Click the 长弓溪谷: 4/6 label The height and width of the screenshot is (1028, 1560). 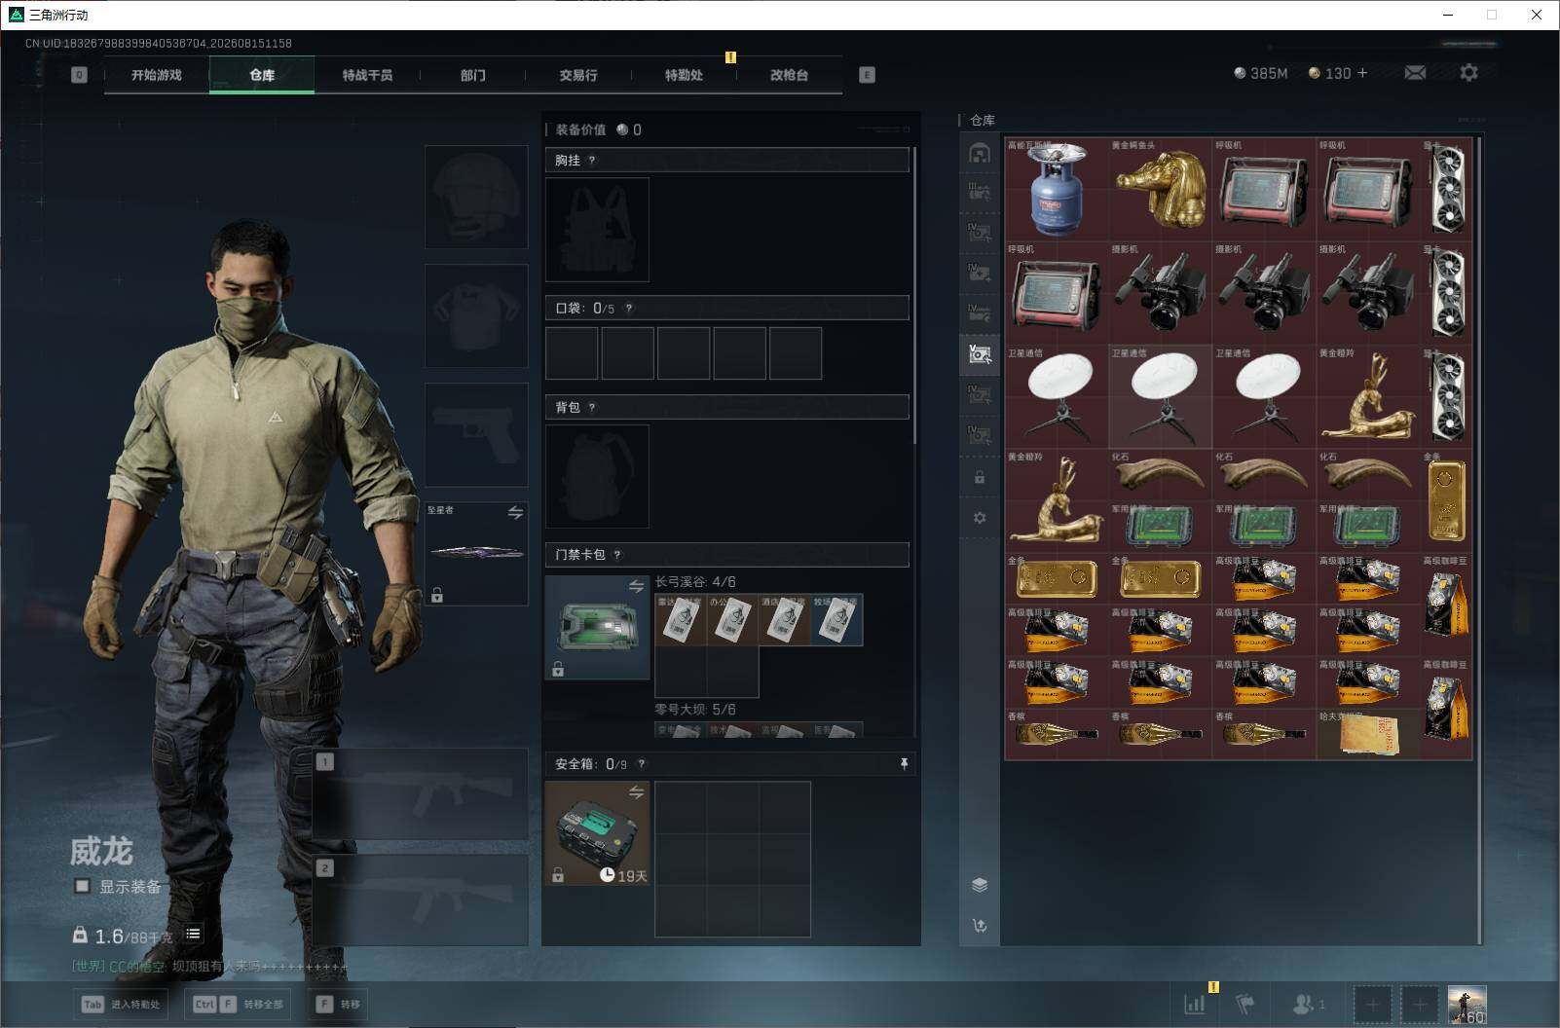tap(695, 582)
